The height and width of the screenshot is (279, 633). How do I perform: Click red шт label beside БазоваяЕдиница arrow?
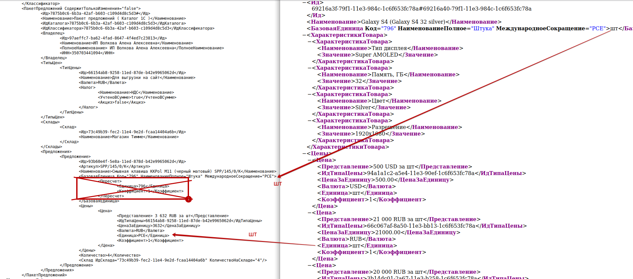point(278,184)
